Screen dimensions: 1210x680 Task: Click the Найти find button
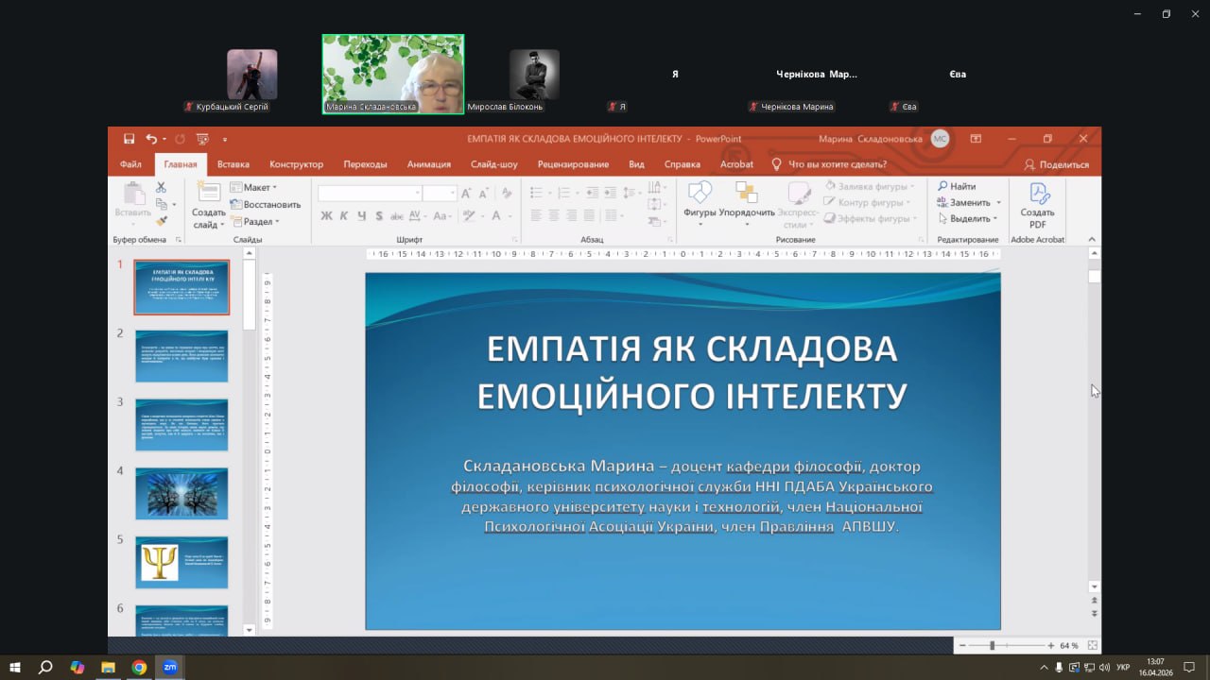957,186
